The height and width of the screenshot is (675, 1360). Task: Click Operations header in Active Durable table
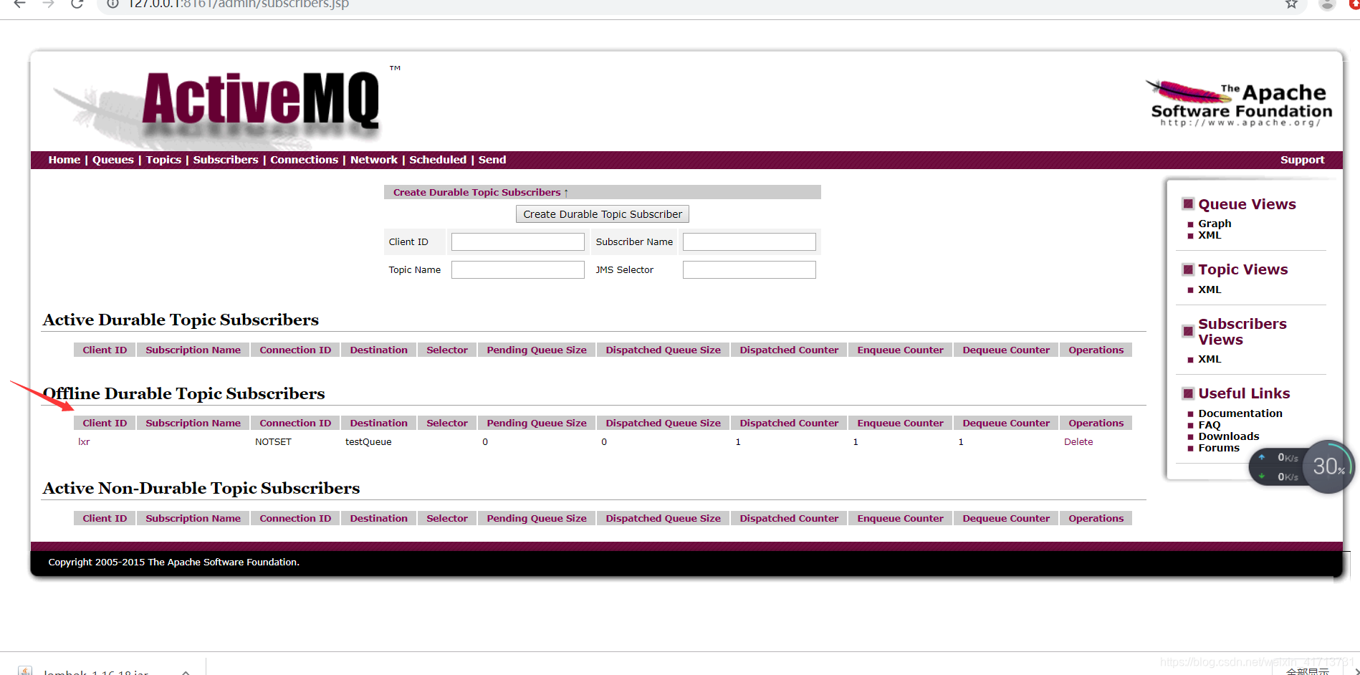[1096, 350]
